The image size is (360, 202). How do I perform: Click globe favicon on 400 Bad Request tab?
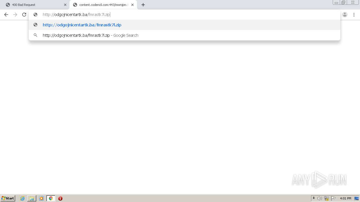click(8, 5)
